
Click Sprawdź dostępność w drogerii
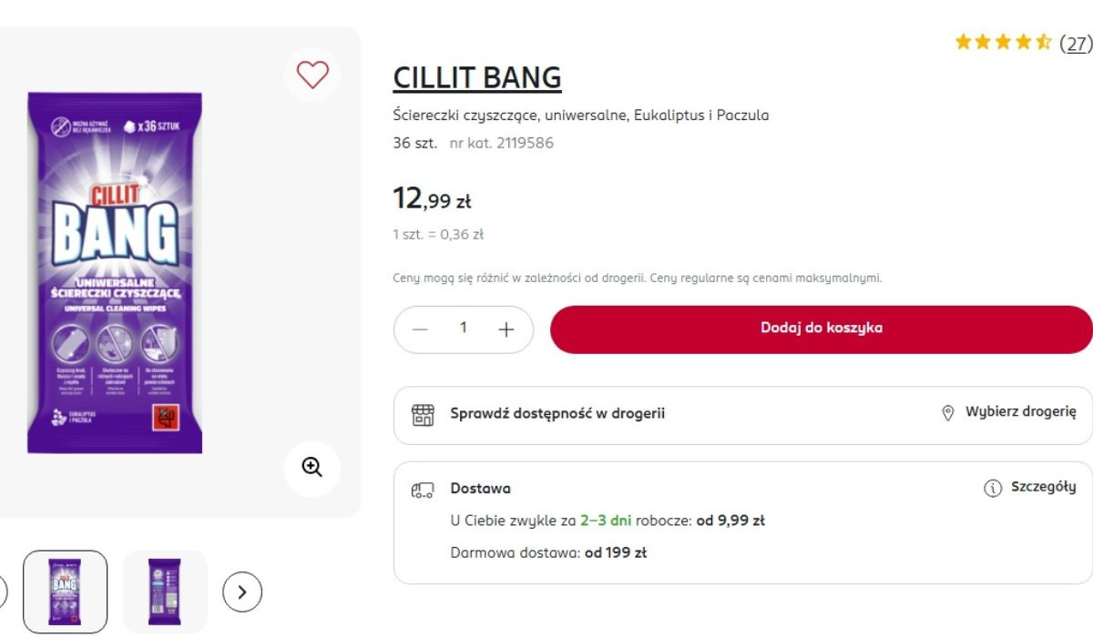pyautogui.click(x=557, y=413)
